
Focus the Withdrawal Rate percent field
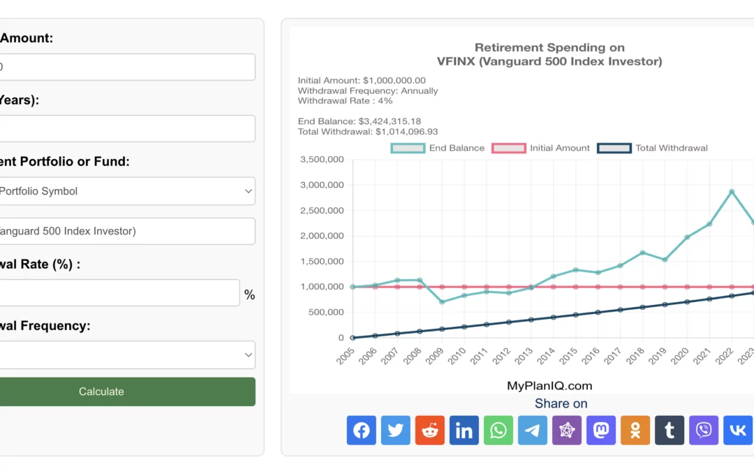[119, 292]
